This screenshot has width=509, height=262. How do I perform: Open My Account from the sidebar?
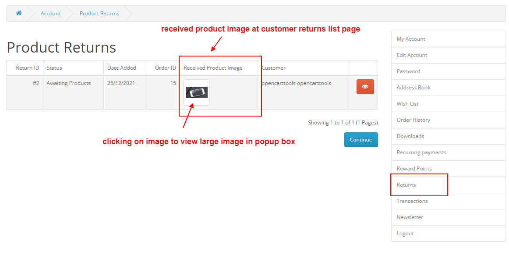[x=448, y=39]
